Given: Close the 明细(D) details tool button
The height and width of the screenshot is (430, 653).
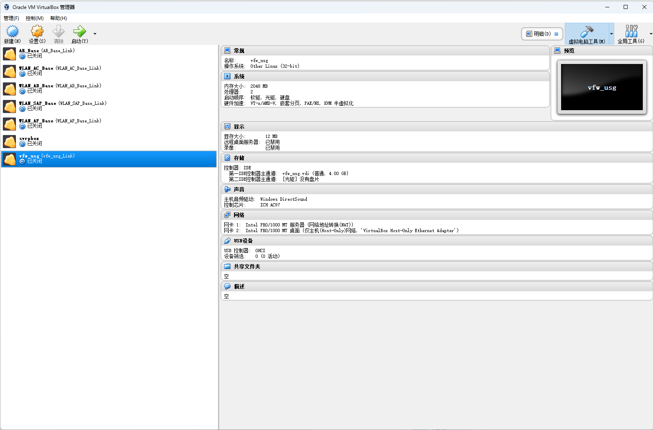Looking at the screenshot, I should (x=556, y=34).
